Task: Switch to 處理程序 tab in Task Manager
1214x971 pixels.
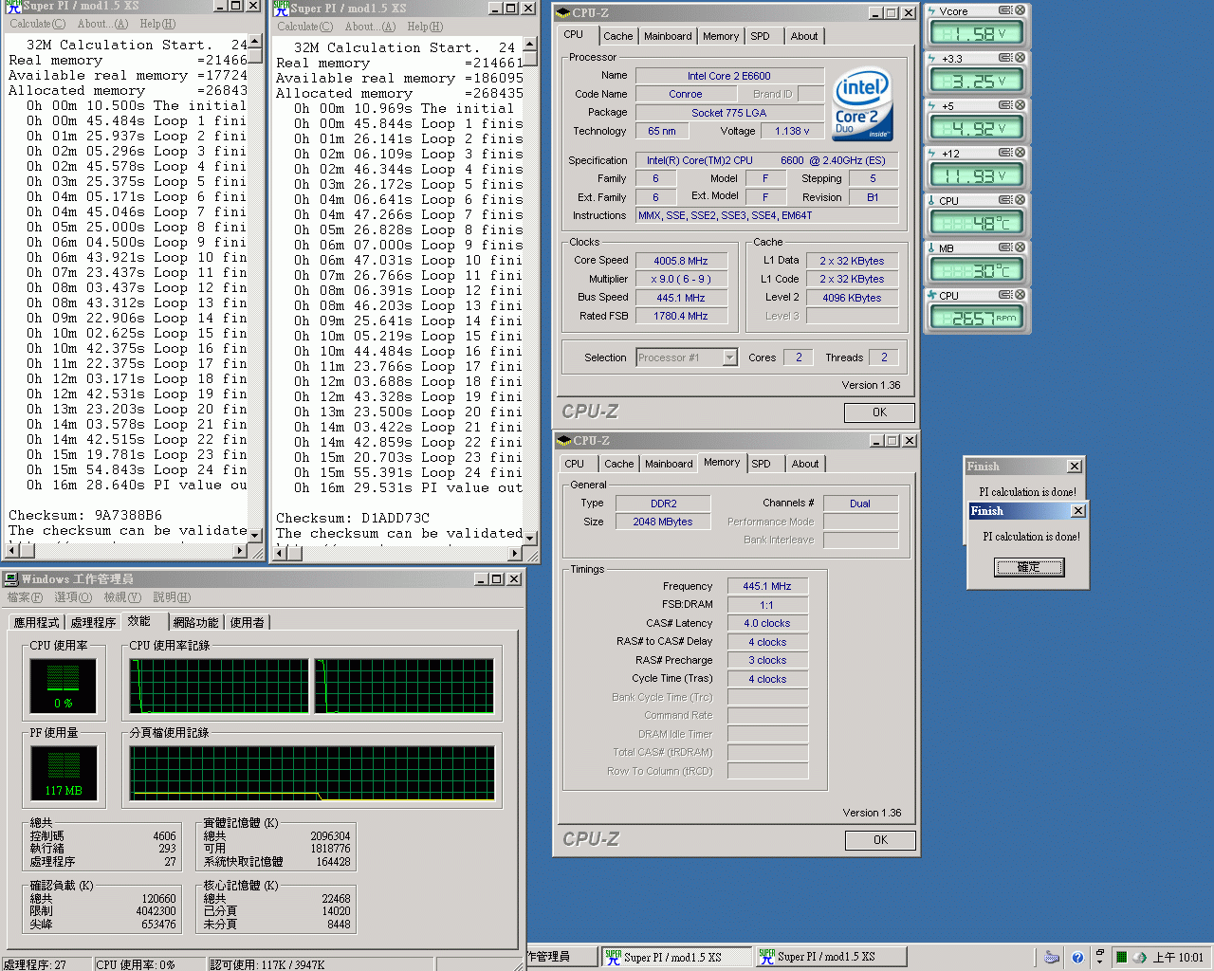Action: 93,622
